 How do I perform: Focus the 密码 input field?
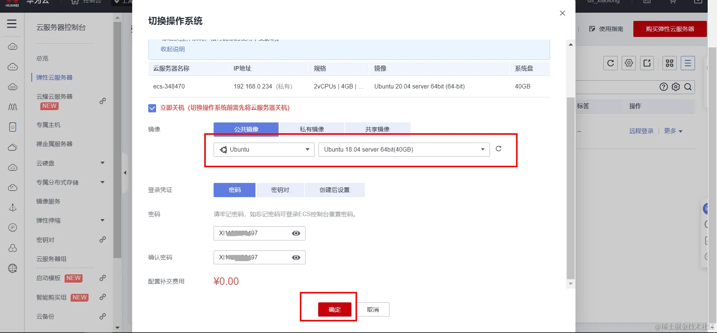point(260,233)
